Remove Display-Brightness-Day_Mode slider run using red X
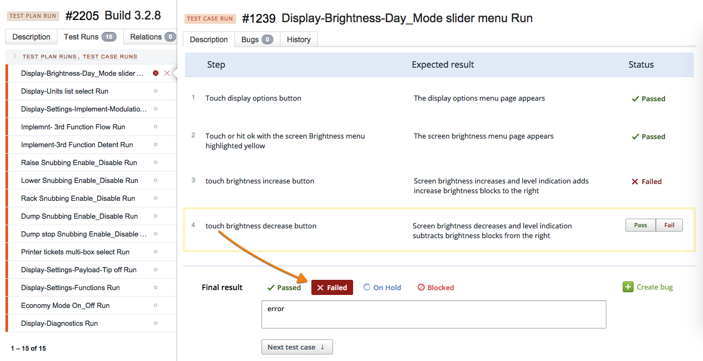Image resolution: width=703 pixels, height=361 pixels. point(165,73)
